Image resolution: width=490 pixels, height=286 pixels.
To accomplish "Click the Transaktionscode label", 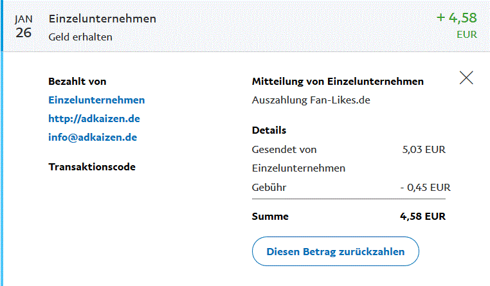I will tap(92, 166).
